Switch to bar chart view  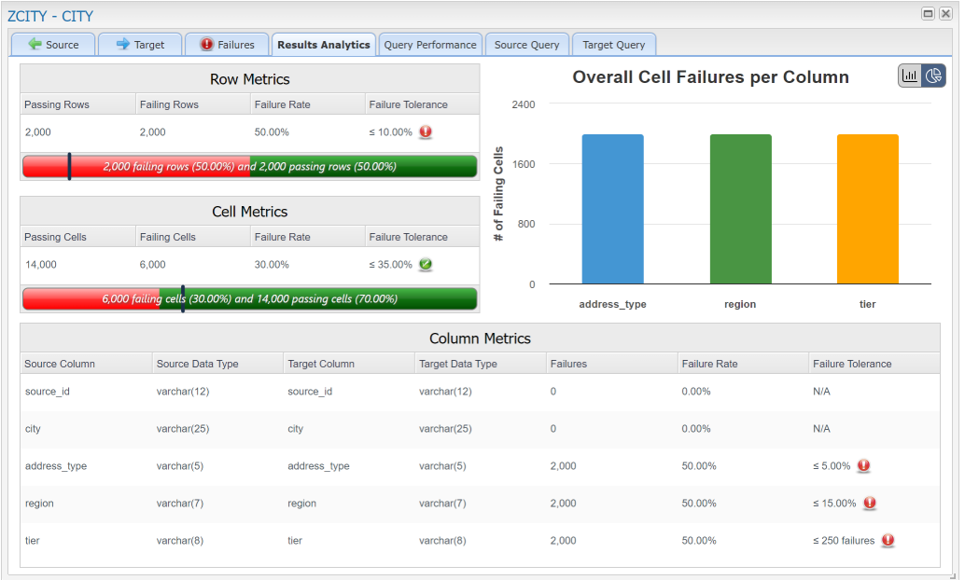(x=910, y=76)
